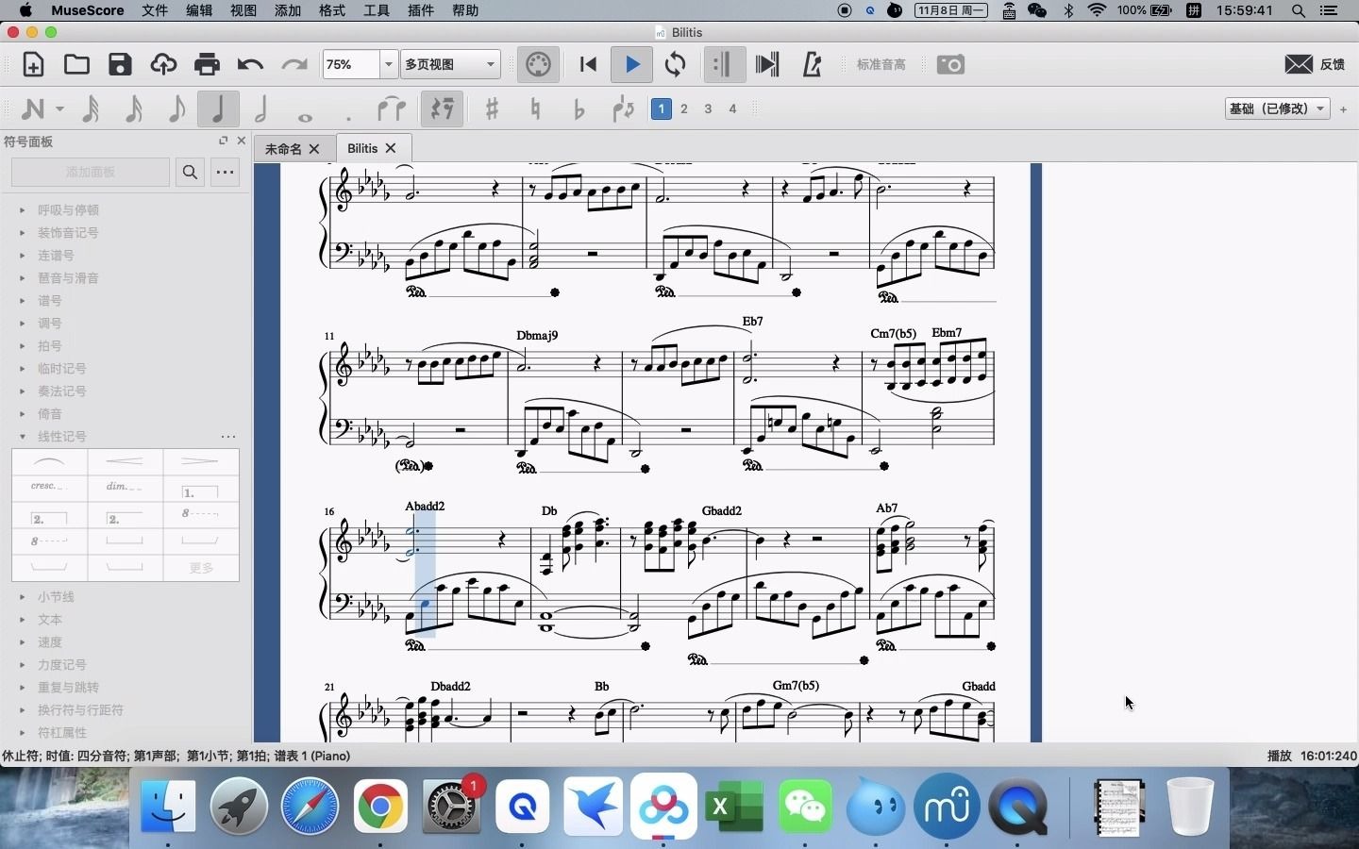Toggle concert pitch 标准音高 button

click(x=881, y=64)
